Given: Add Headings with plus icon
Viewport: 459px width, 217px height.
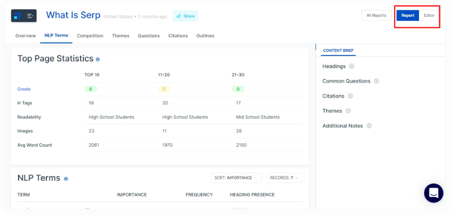Looking at the screenshot, I should pos(352,66).
